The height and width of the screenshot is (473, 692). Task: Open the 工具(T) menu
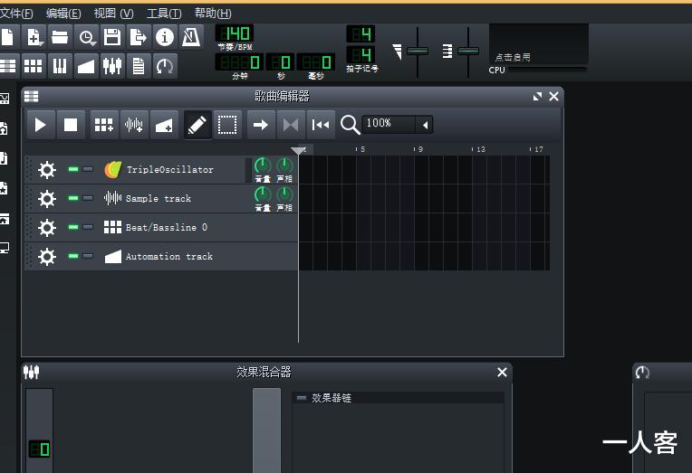(164, 14)
